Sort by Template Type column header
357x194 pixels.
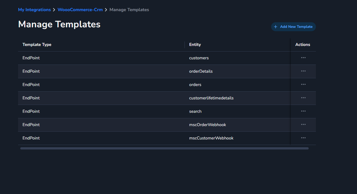point(37,45)
